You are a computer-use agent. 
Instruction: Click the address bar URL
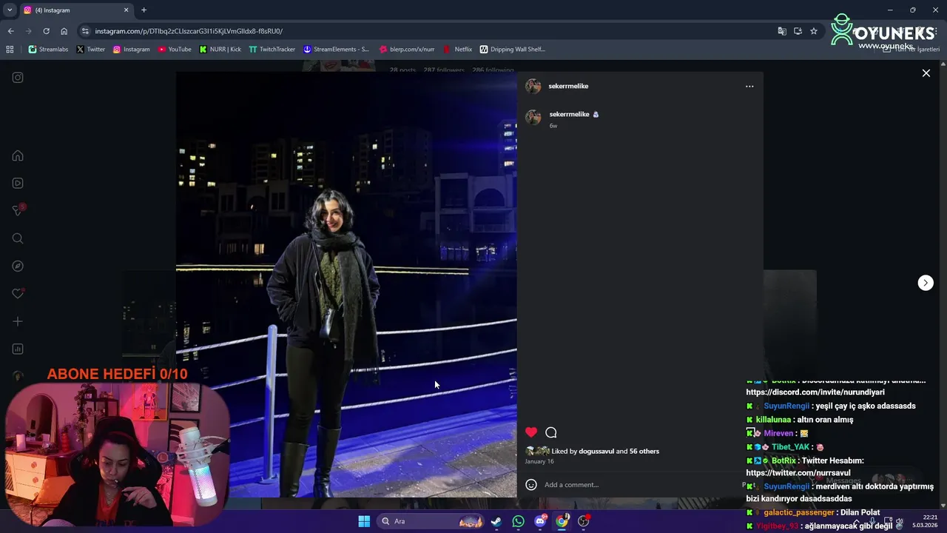coord(189,31)
